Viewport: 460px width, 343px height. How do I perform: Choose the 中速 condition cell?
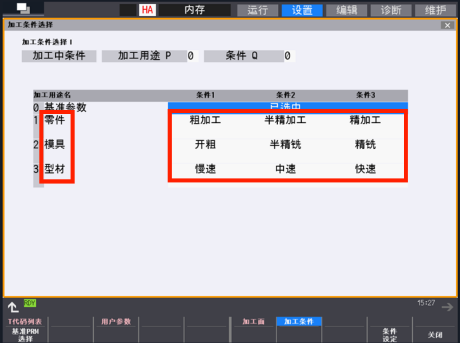click(285, 169)
